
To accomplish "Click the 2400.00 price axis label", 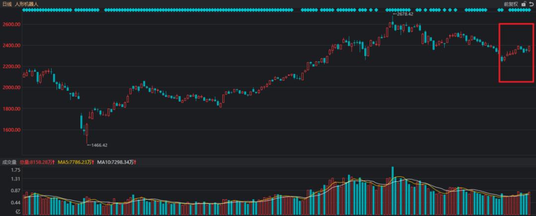I will click(x=10, y=46).
